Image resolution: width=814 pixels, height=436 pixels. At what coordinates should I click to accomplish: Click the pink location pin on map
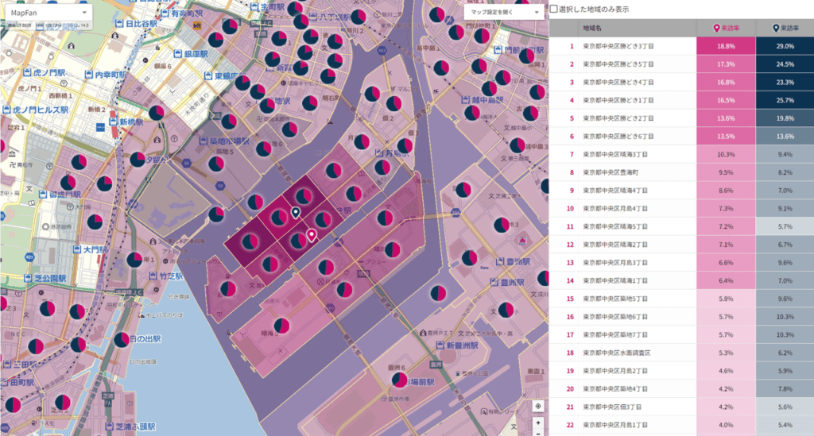pos(312,235)
